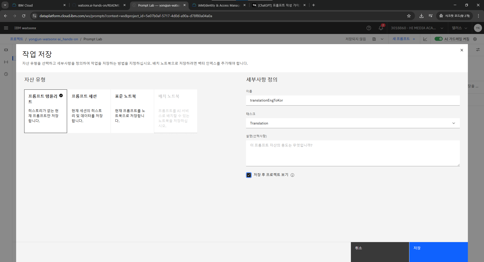Open the history clock sidebar icon
This screenshot has width=484, height=262.
(6, 74)
